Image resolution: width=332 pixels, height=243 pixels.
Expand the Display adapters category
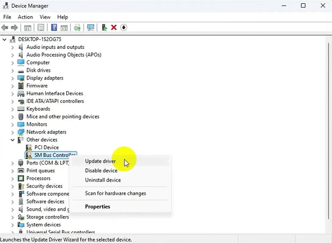pyautogui.click(x=12, y=78)
